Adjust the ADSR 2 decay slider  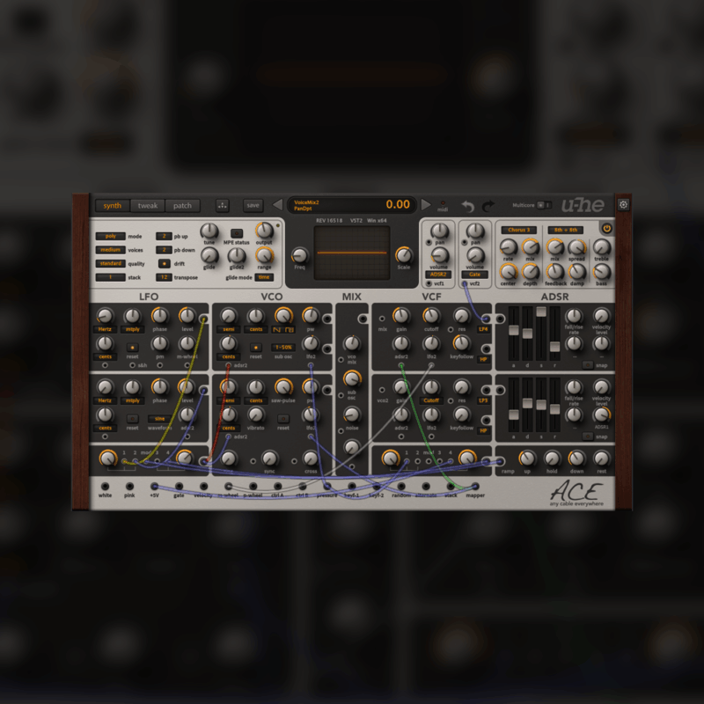(x=527, y=405)
